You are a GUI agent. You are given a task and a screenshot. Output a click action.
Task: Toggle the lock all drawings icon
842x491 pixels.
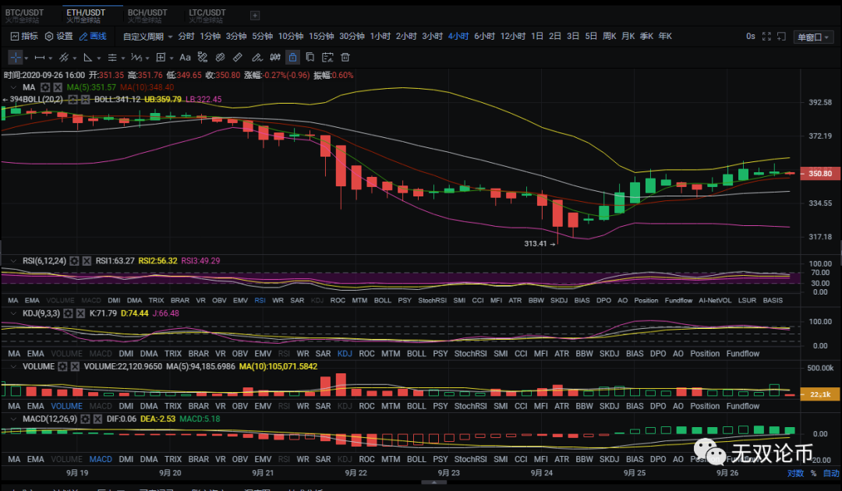(293, 57)
